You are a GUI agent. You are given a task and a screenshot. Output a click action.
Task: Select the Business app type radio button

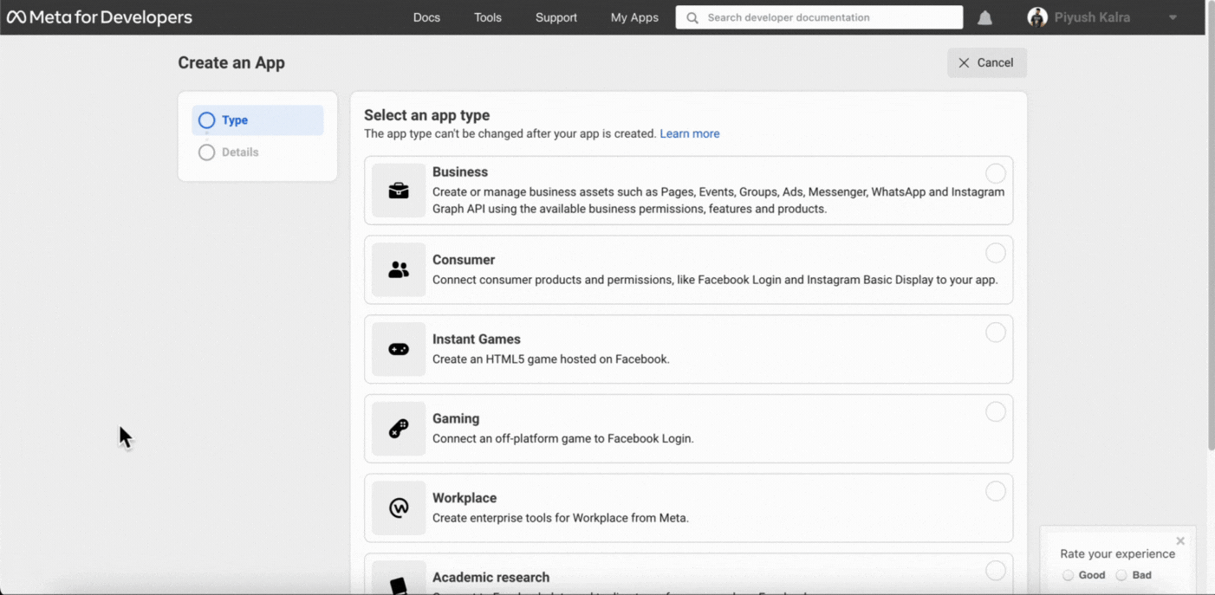[x=995, y=173]
